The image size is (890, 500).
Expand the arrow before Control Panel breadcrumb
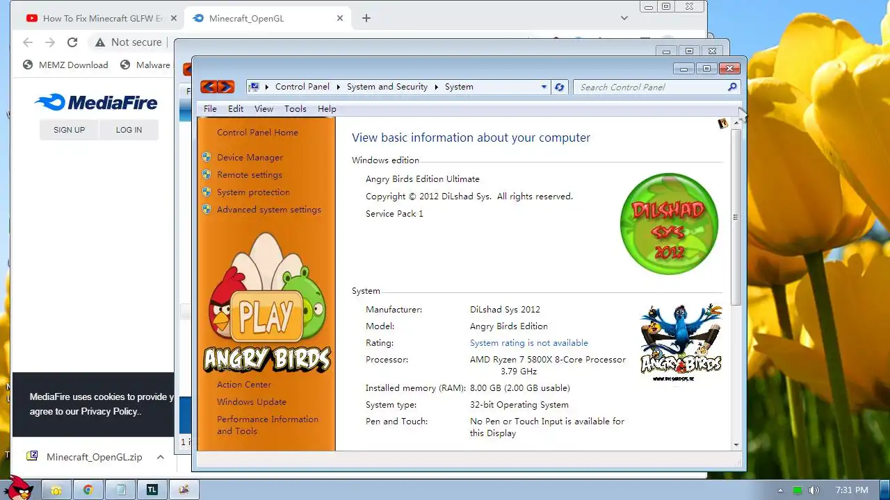(x=267, y=87)
